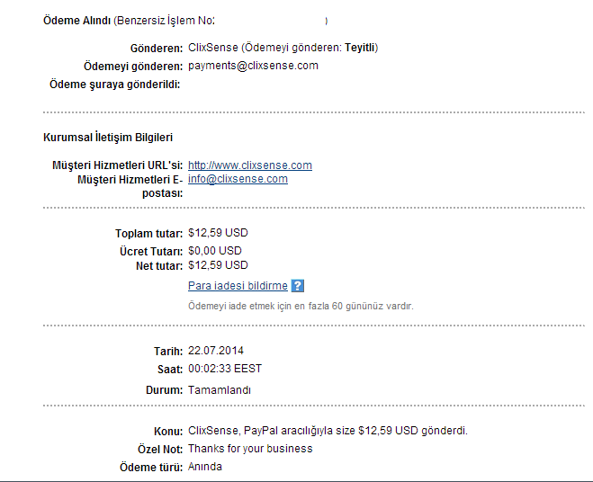Click the Tamamlandı status text
Image resolution: width=593 pixels, height=482 pixels.
coord(220,389)
